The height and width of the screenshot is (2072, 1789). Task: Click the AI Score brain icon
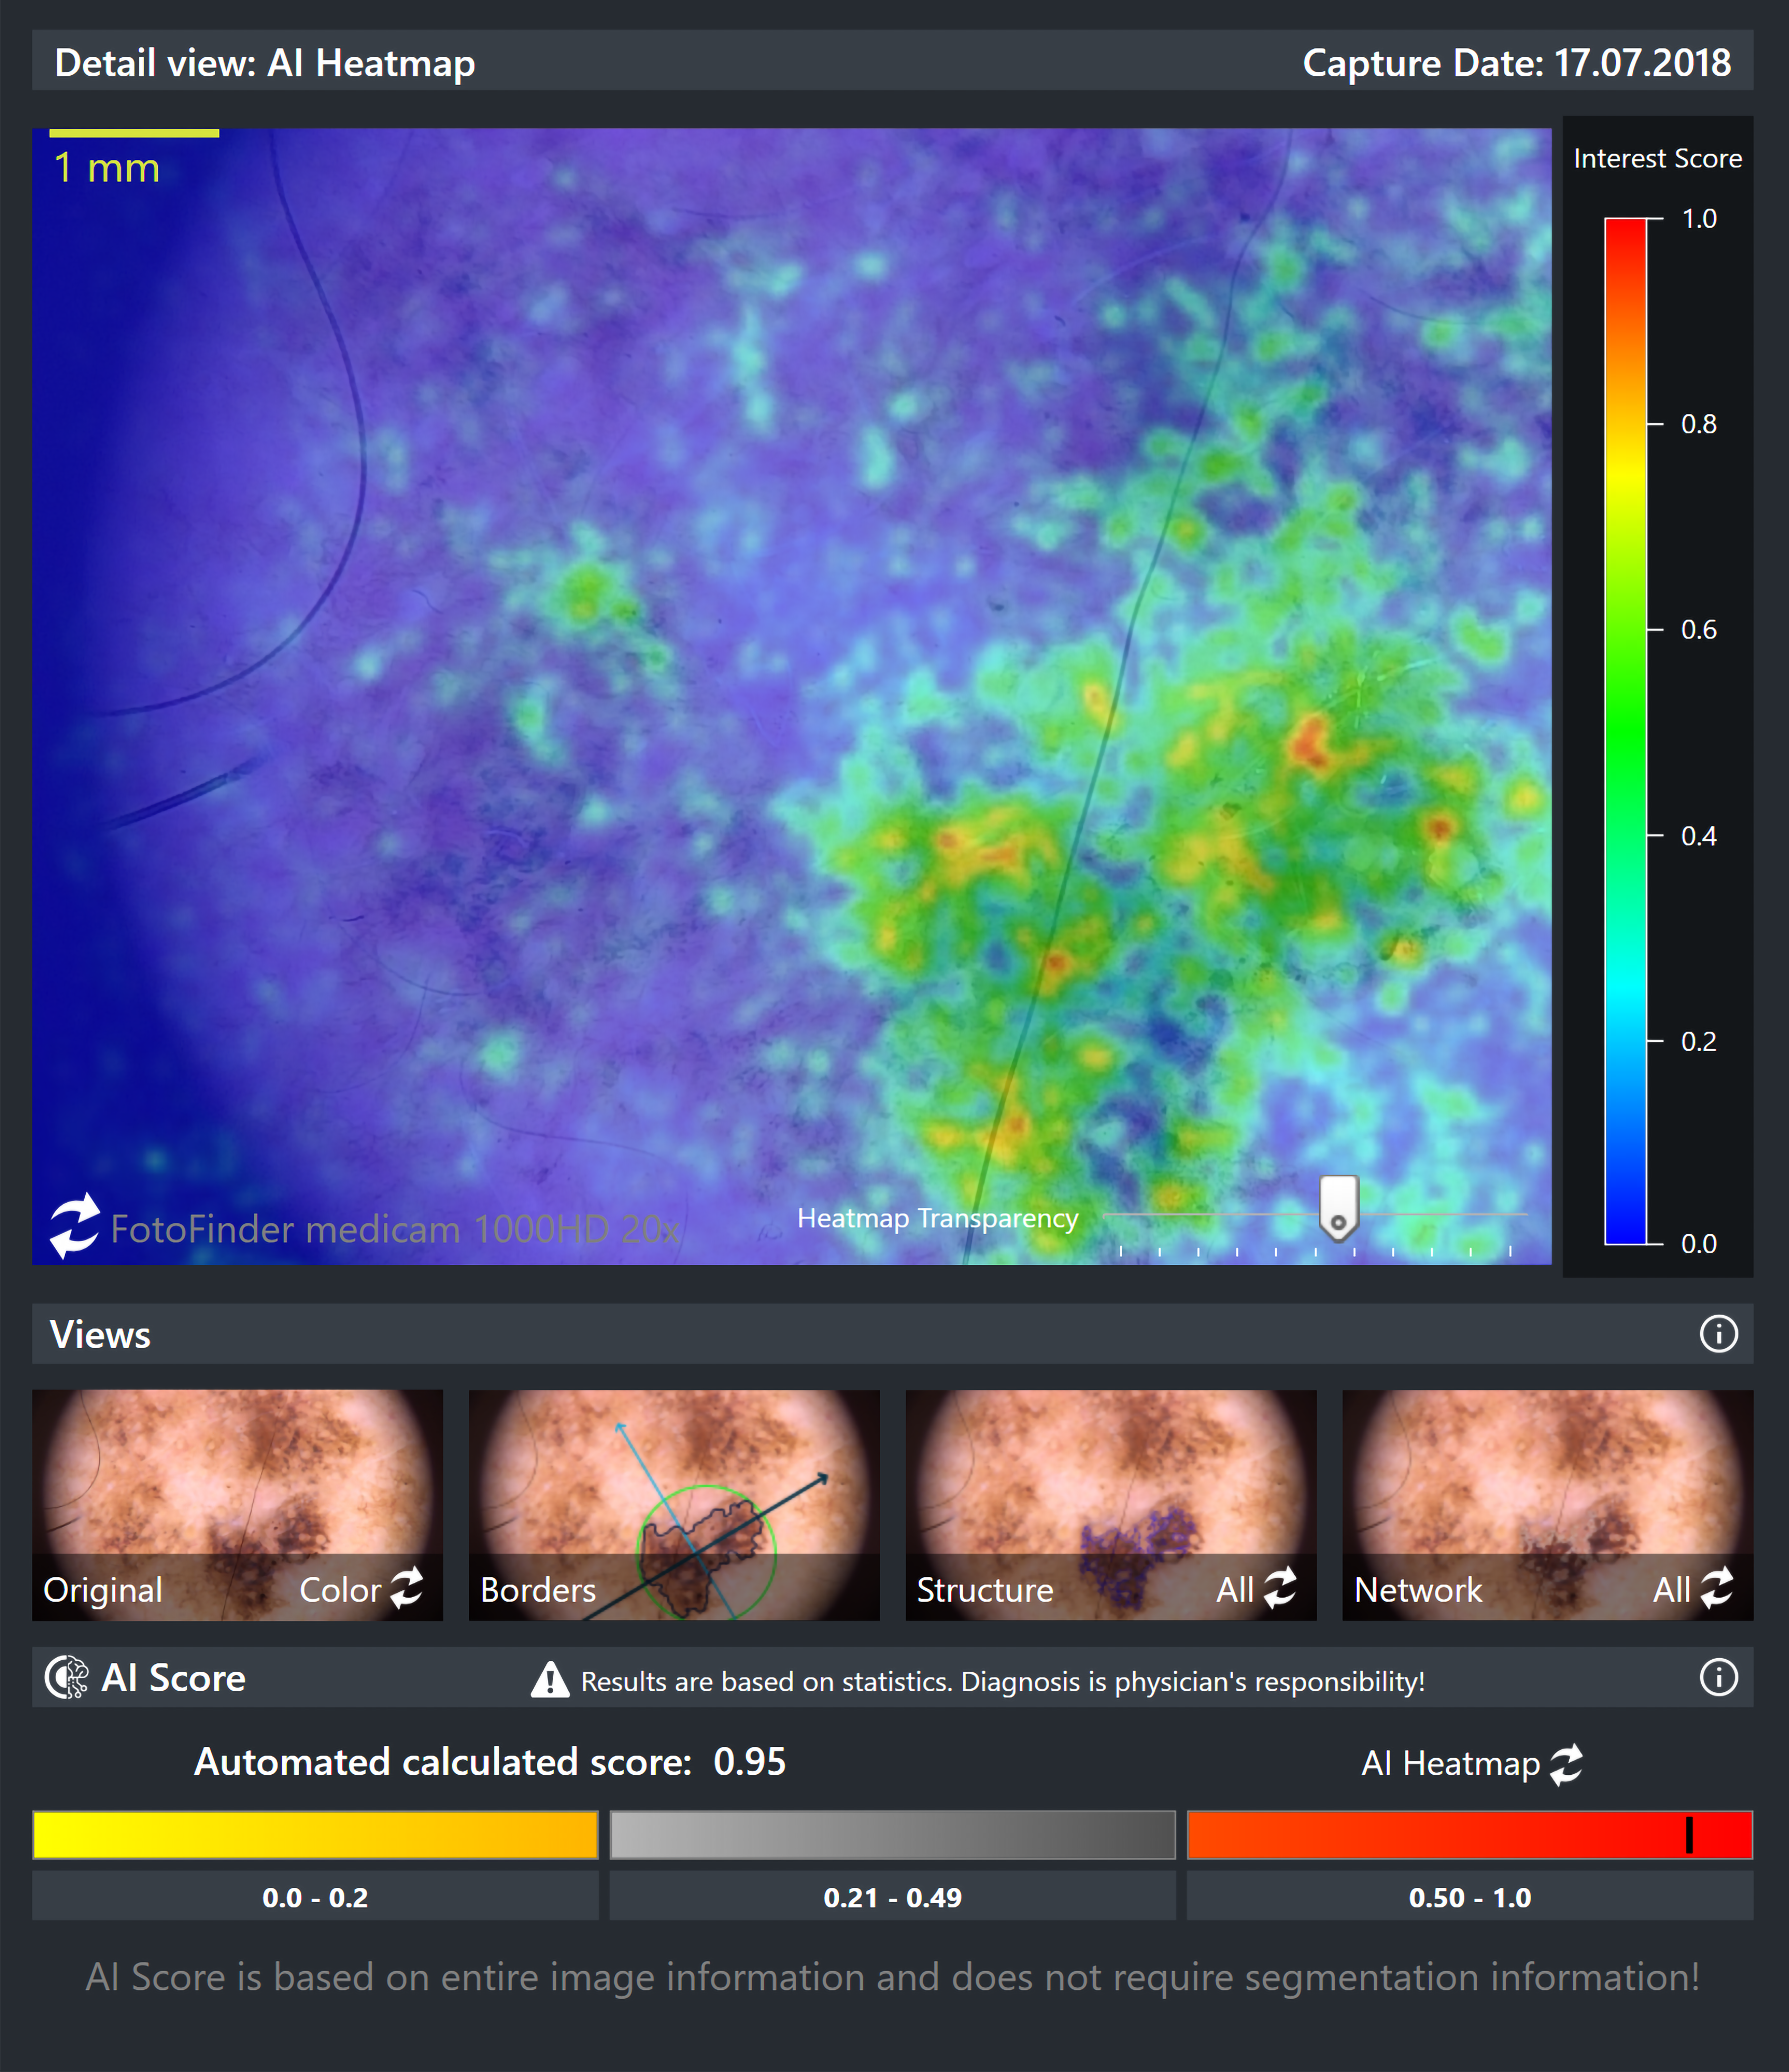tap(67, 1677)
